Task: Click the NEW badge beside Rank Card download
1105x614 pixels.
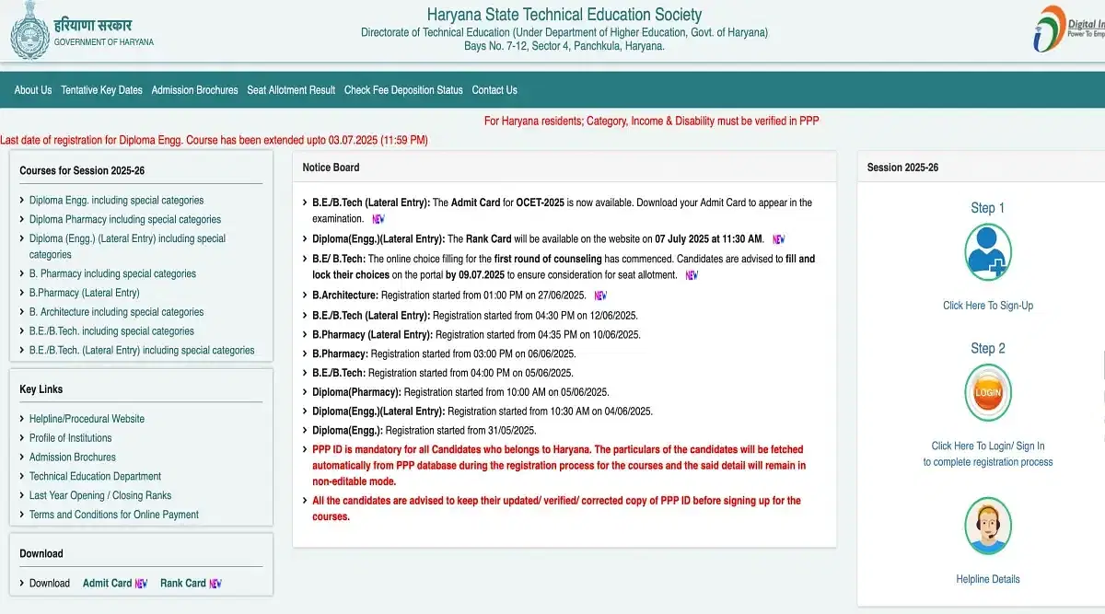Action: [215, 584]
